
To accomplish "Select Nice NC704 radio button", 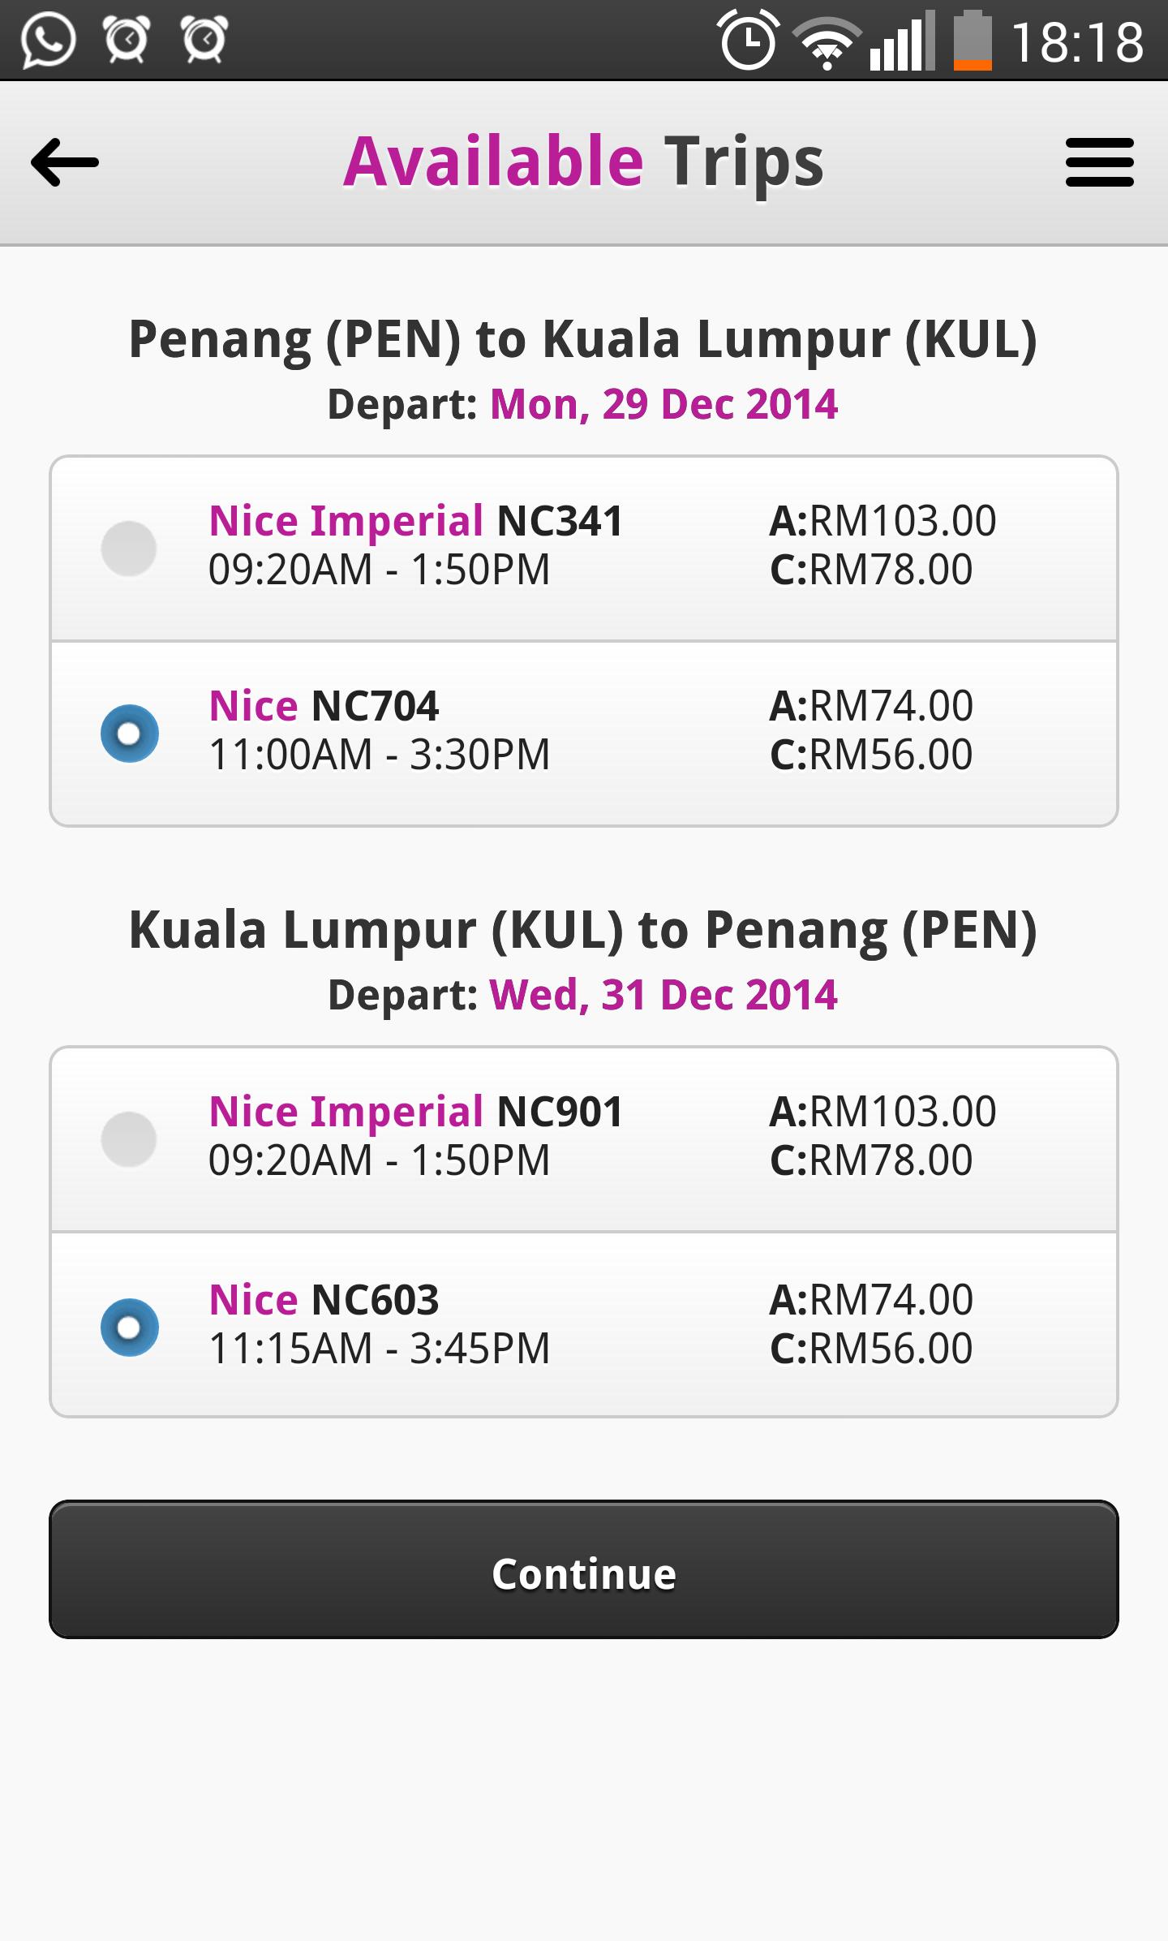I will tap(129, 734).
